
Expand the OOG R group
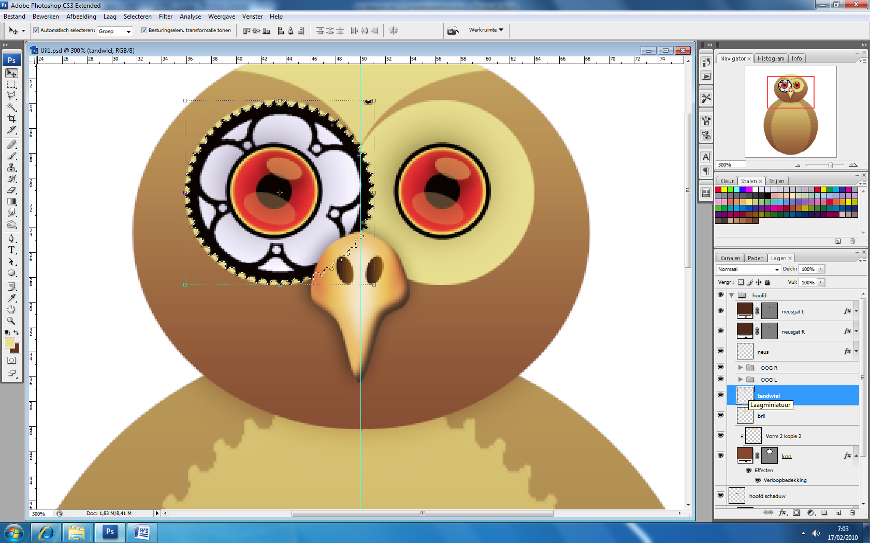pyautogui.click(x=741, y=368)
